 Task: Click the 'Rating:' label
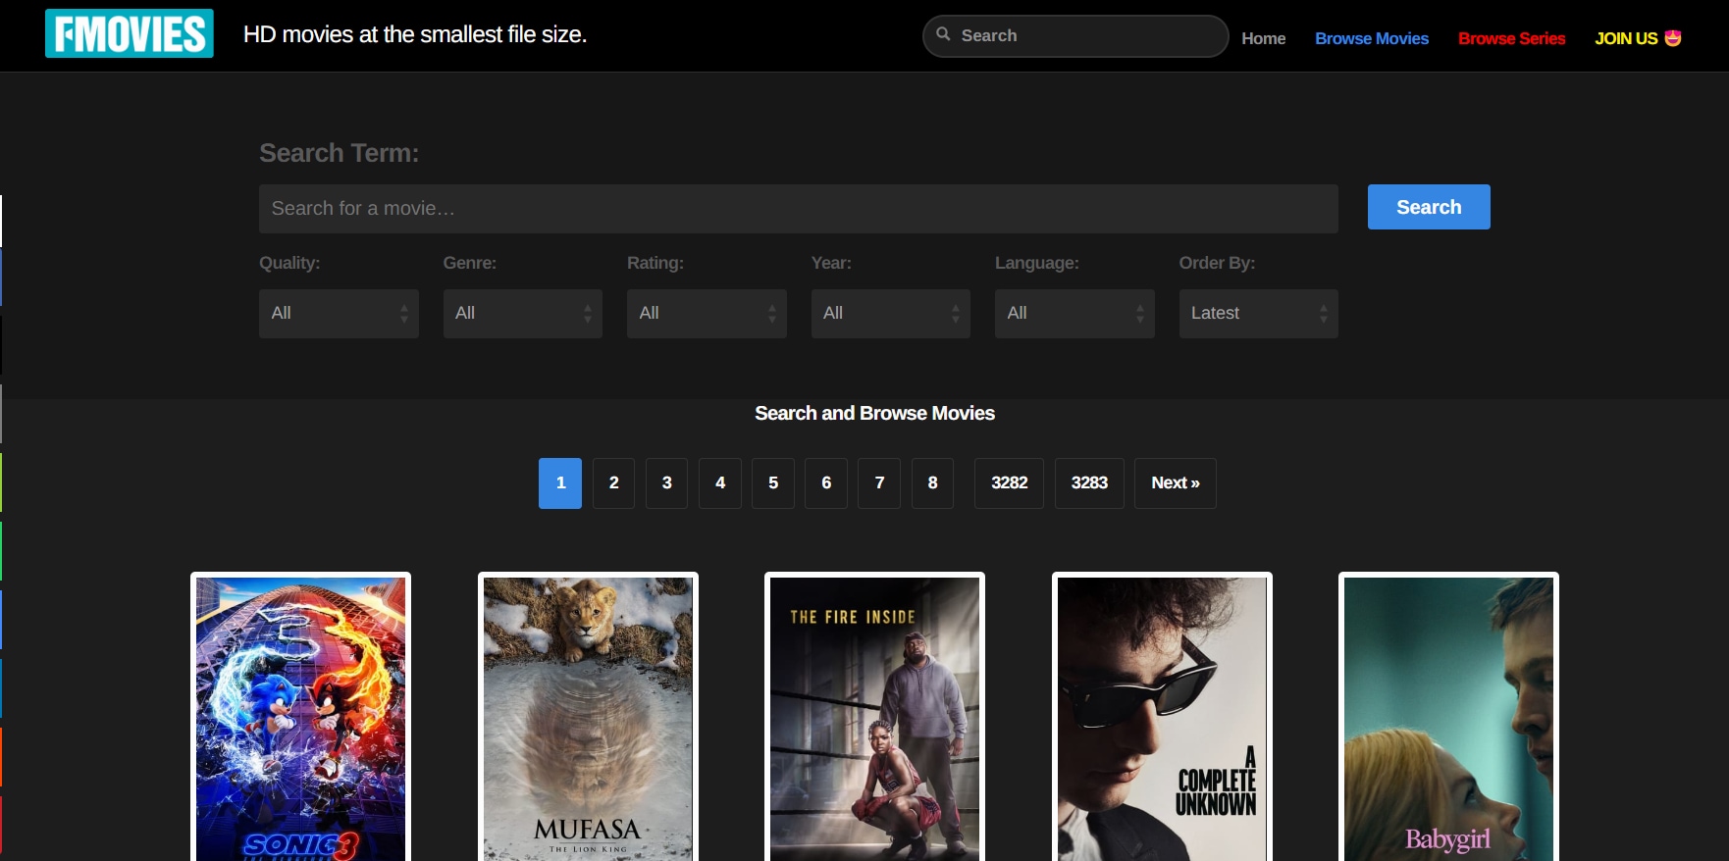click(x=655, y=263)
